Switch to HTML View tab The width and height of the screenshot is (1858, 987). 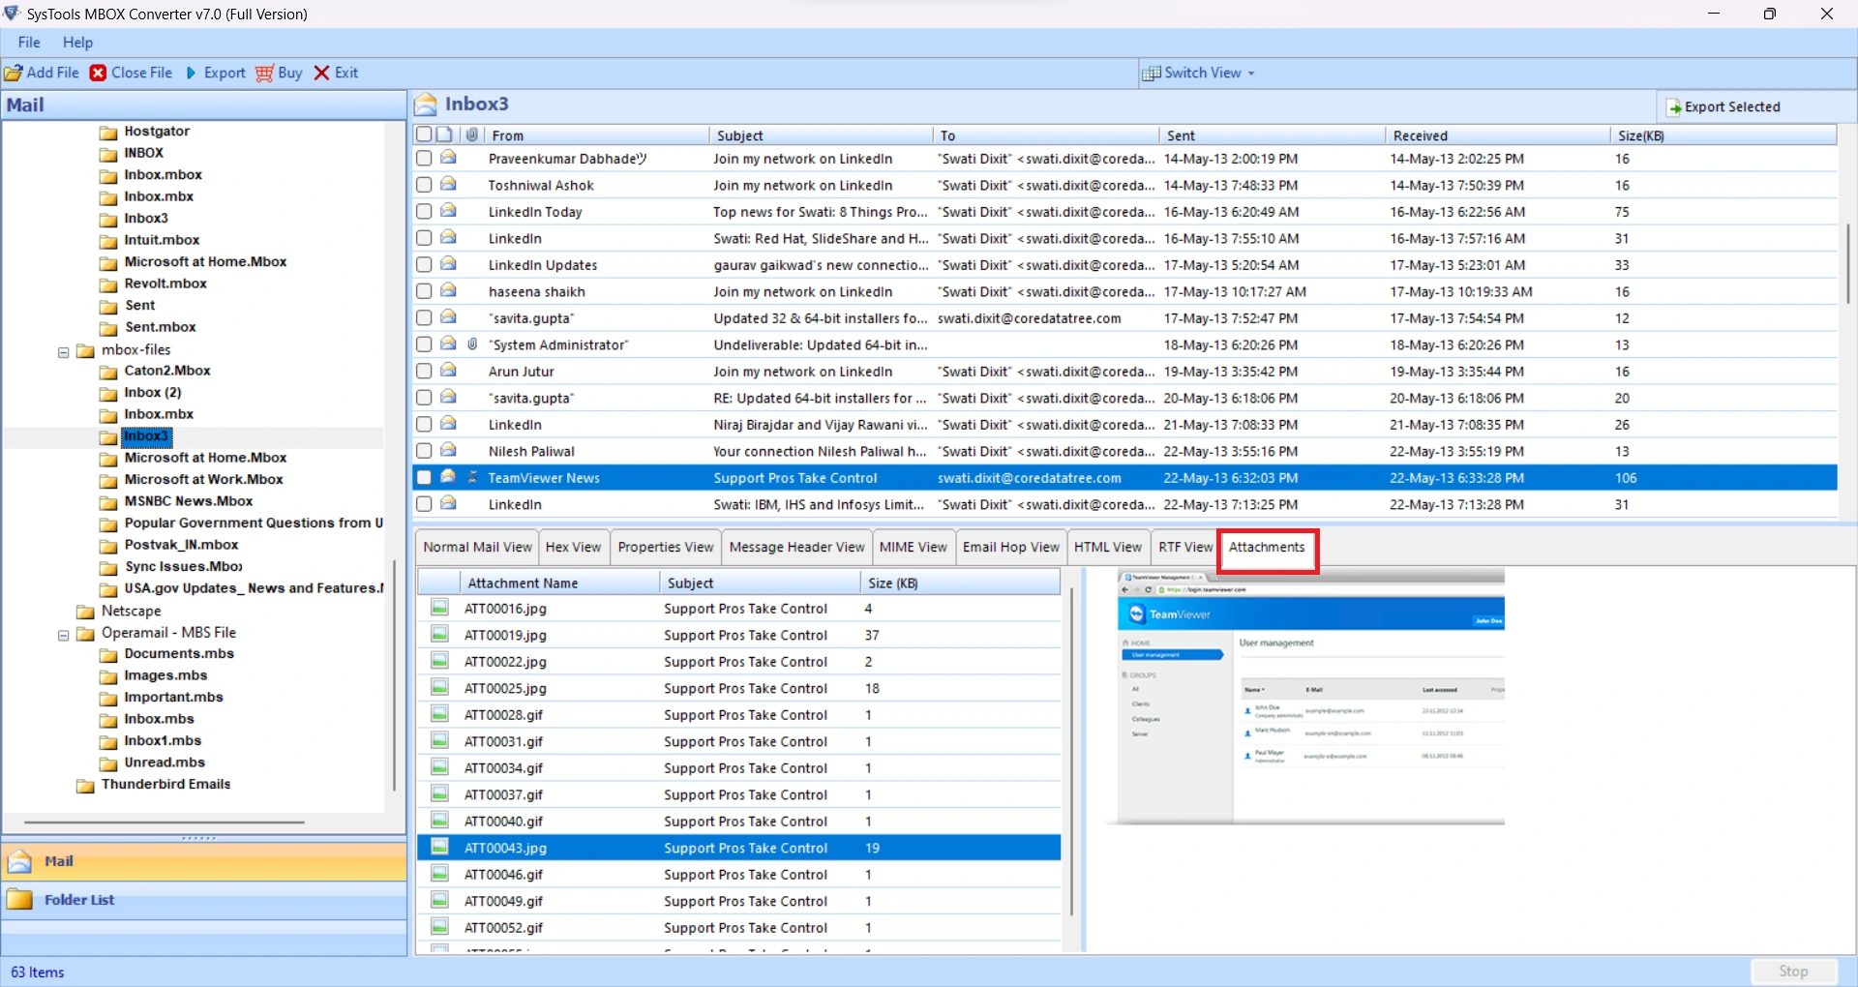(x=1108, y=547)
